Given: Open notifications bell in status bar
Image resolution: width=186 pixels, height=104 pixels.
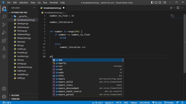Looking at the screenshot, I should pyautogui.click(x=182, y=103).
